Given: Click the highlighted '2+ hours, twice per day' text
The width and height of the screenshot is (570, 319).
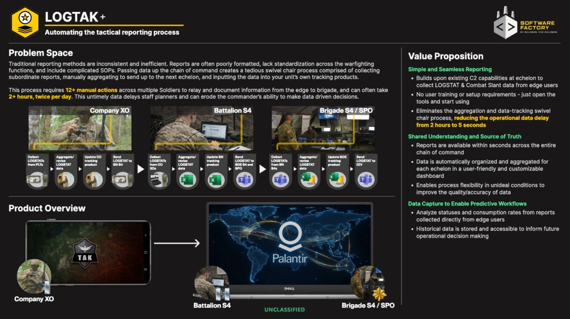Looking at the screenshot, I should click(40, 97).
